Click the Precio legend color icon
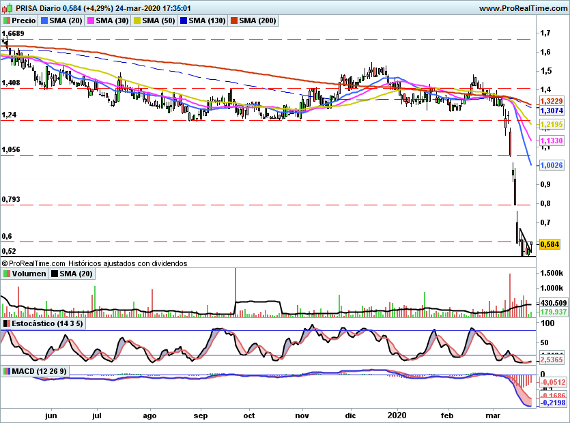Viewport: 570px width, 423px height. (7, 21)
